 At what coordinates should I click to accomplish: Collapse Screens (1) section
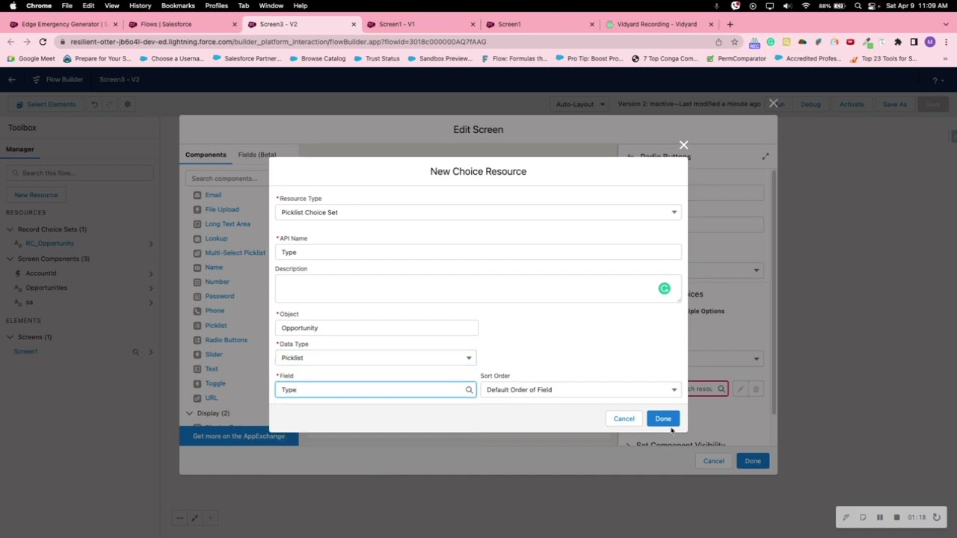(10, 337)
